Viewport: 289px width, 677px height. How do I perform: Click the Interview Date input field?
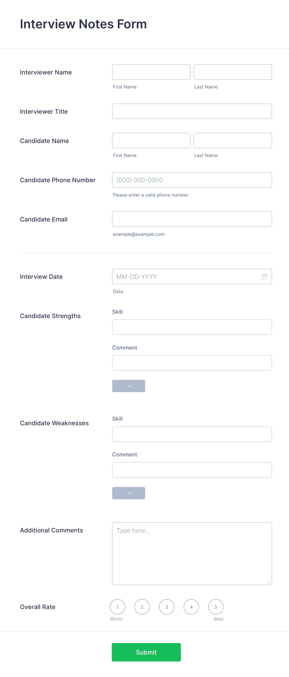(x=186, y=276)
